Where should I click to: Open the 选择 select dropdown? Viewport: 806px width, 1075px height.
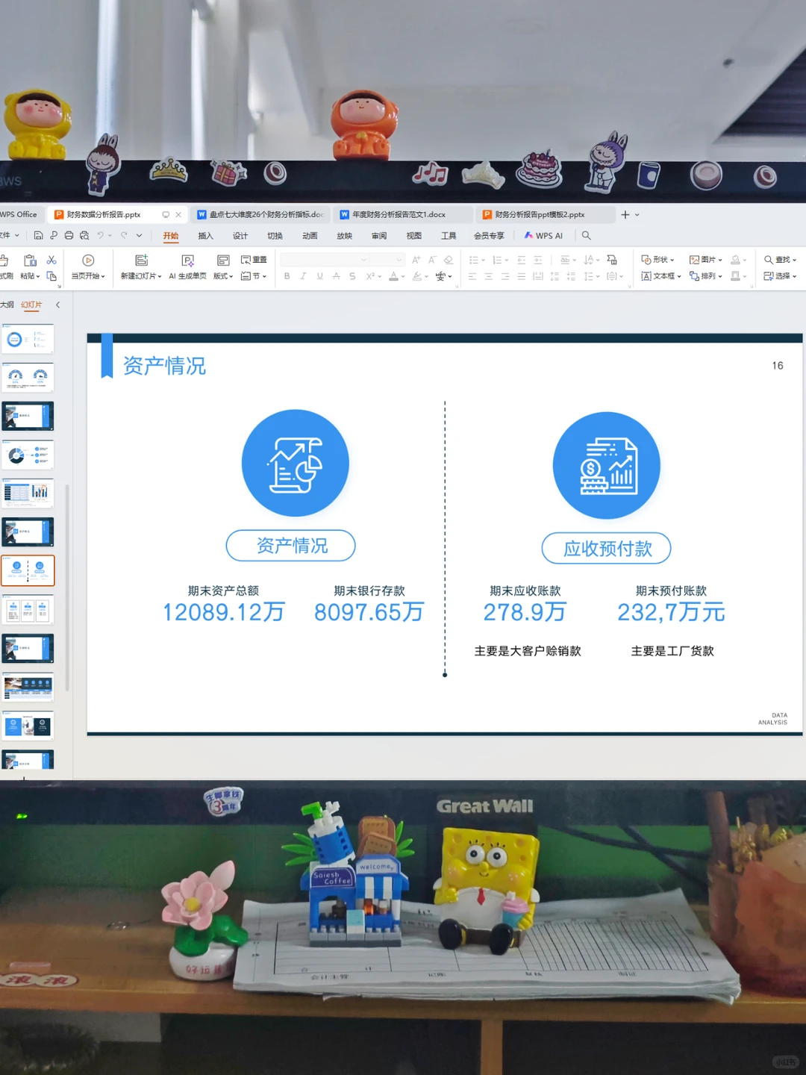coord(781,276)
